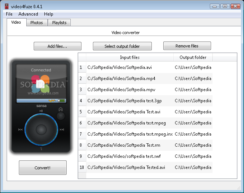Screen dimensions: 244x193
Task: Select C:/Softpedia/Video/Softpedia.mpv input file
Action: [130, 90]
